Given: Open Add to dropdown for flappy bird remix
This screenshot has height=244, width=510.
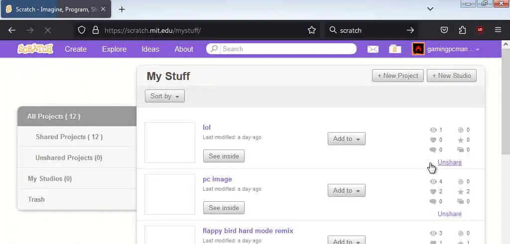Looking at the screenshot, I should [x=347, y=240].
